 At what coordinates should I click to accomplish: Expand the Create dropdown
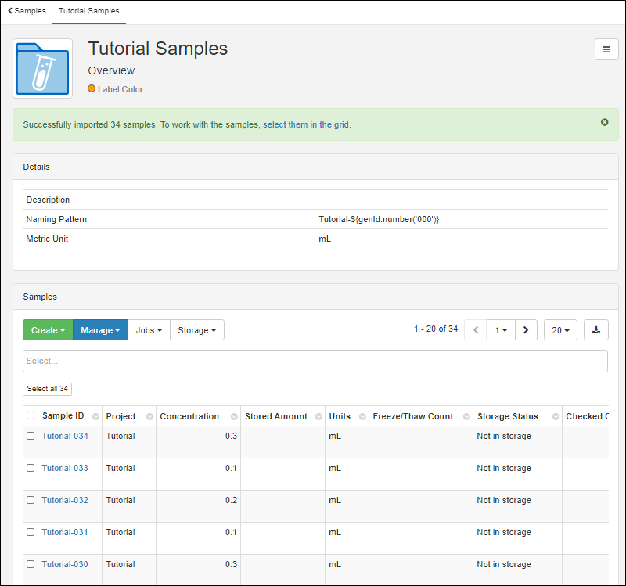(48, 330)
